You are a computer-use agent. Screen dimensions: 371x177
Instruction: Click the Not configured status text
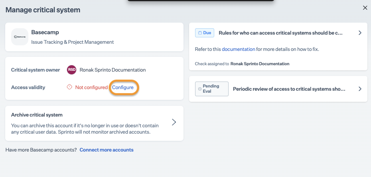point(91,88)
